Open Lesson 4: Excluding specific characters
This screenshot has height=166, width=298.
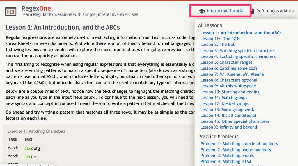pos(238,56)
